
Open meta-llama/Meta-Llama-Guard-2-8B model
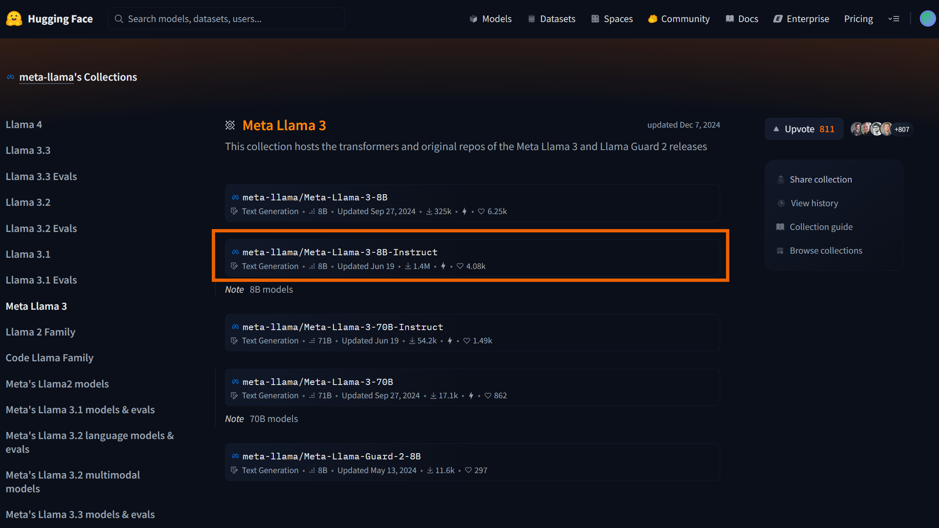pos(331,456)
